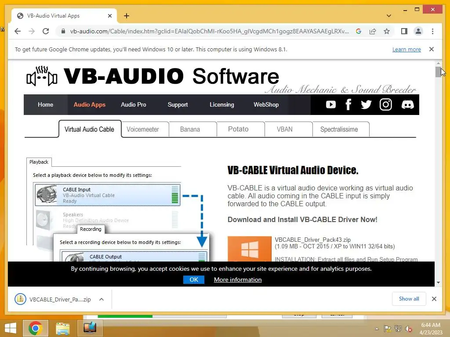Reload the VB-Audio page

point(46,31)
